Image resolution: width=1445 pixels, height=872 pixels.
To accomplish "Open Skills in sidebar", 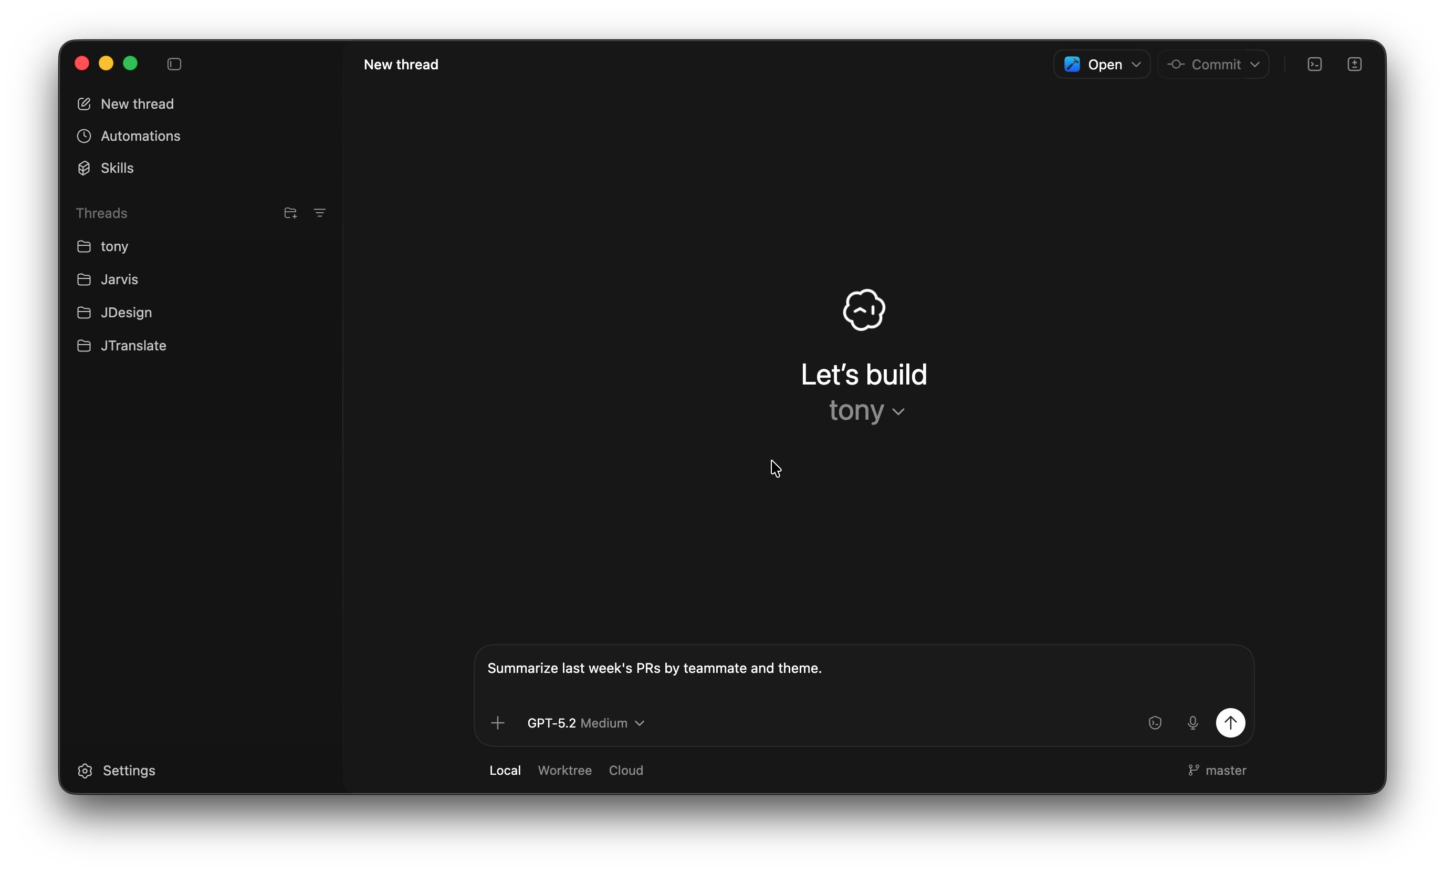I will [117, 169].
